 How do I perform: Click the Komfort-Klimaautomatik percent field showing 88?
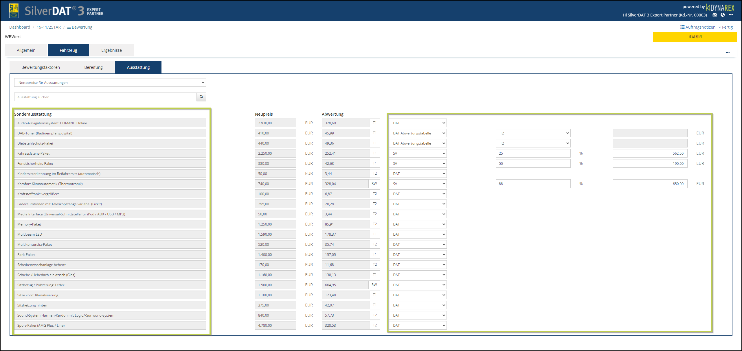click(x=533, y=184)
